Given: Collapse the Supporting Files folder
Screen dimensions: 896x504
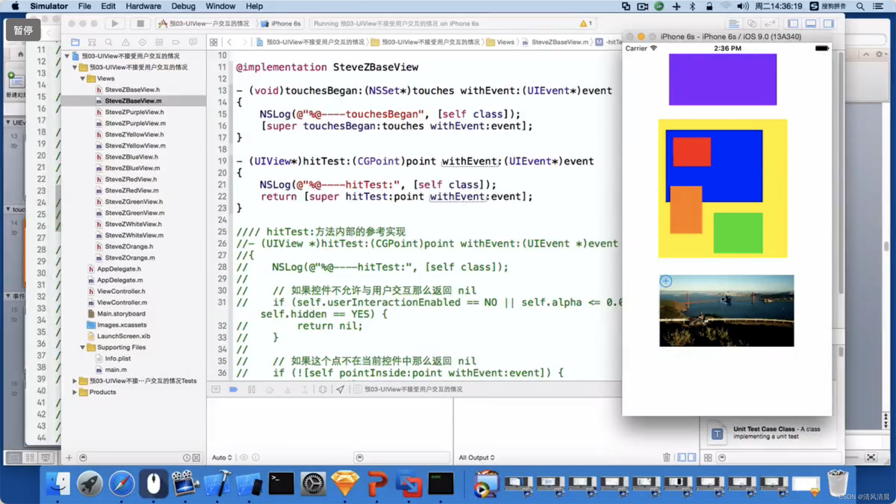Looking at the screenshot, I should coord(83,347).
